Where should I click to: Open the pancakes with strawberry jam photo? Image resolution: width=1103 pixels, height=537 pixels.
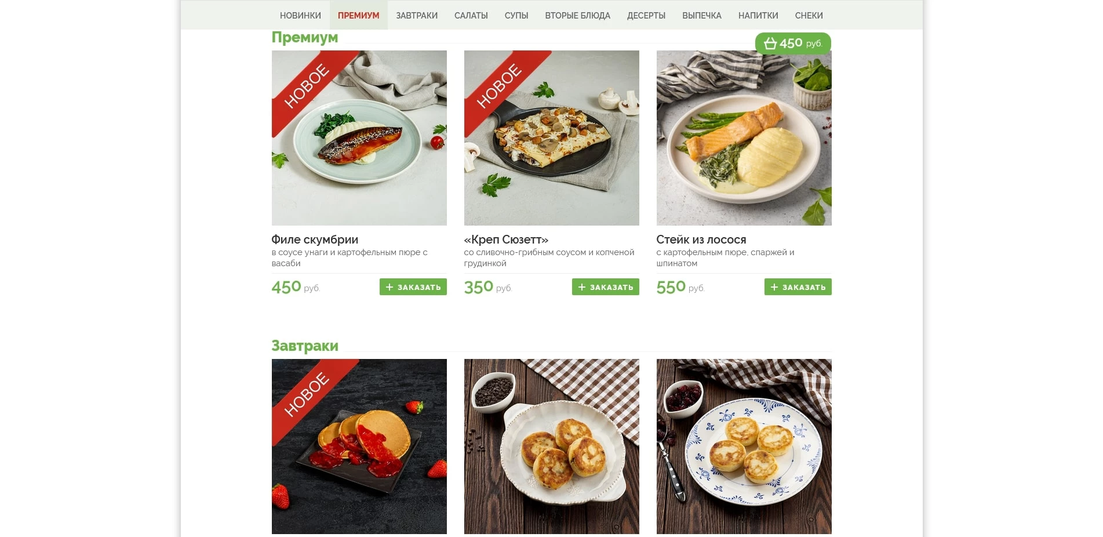pyautogui.click(x=359, y=447)
